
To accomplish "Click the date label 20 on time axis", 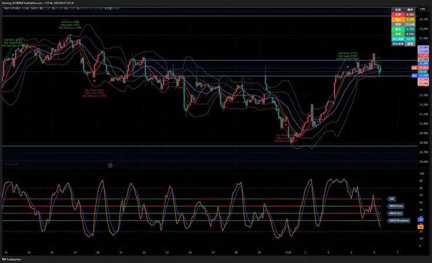I will 98,252.
